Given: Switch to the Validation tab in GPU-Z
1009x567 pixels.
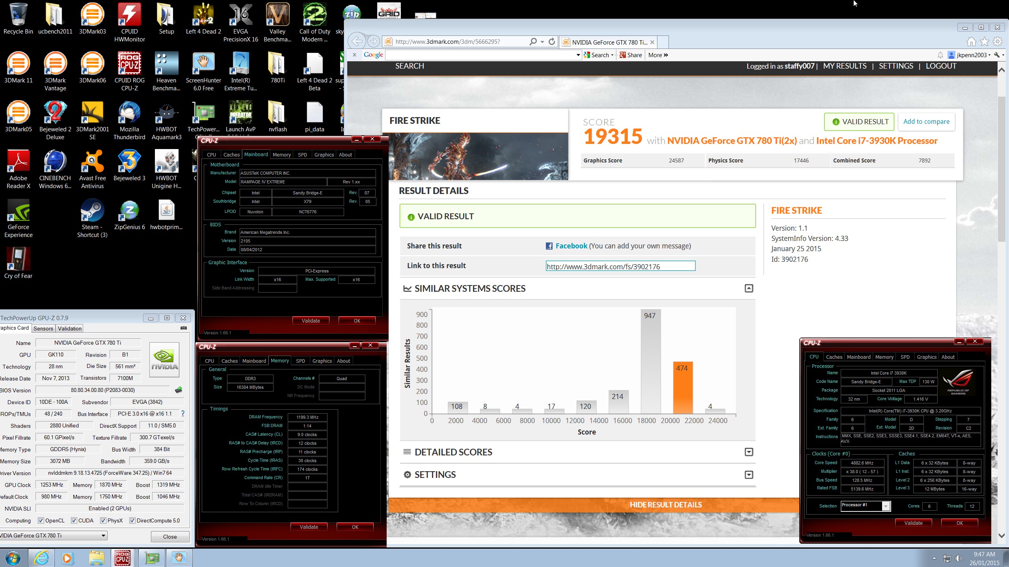Looking at the screenshot, I should pos(70,328).
